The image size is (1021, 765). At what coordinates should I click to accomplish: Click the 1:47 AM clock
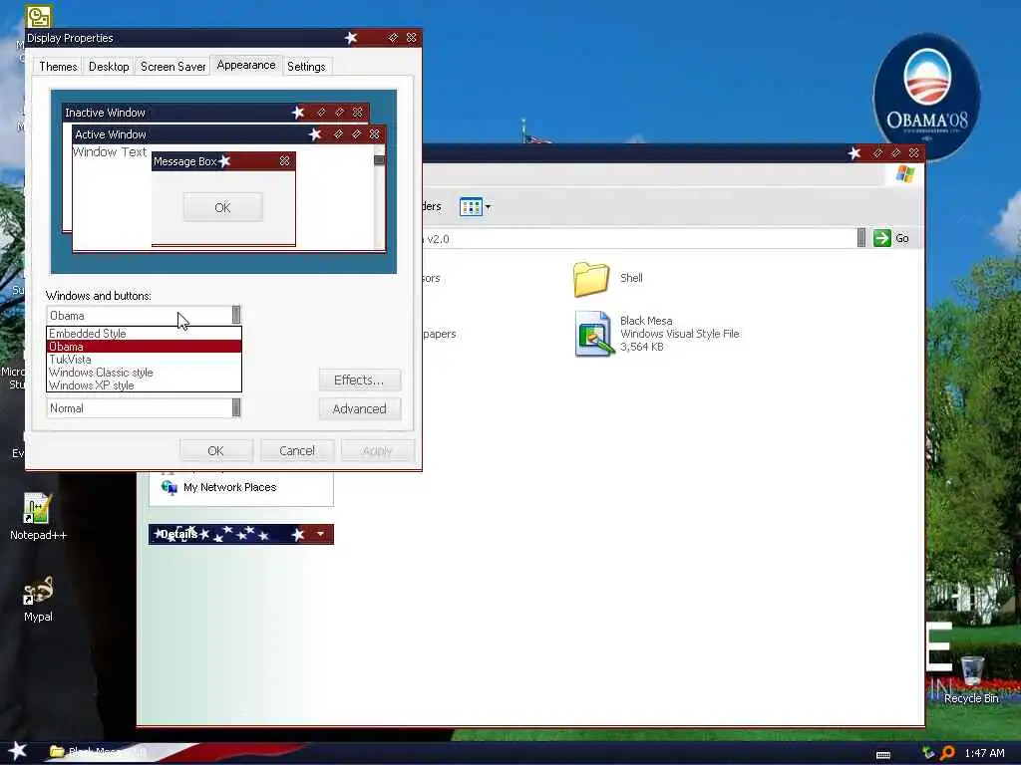click(984, 753)
